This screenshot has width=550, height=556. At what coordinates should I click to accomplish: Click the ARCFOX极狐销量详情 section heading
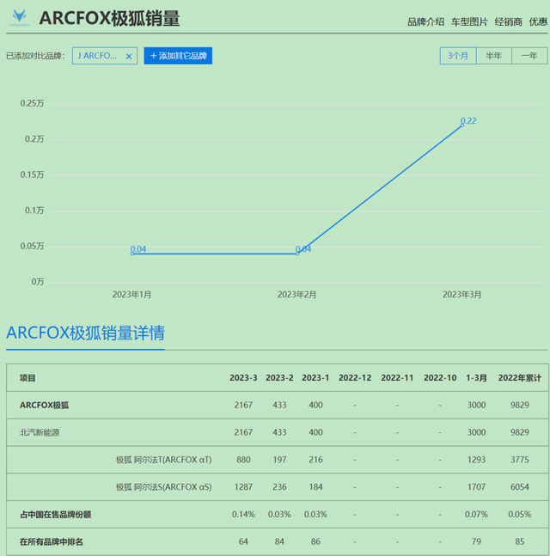click(x=85, y=333)
